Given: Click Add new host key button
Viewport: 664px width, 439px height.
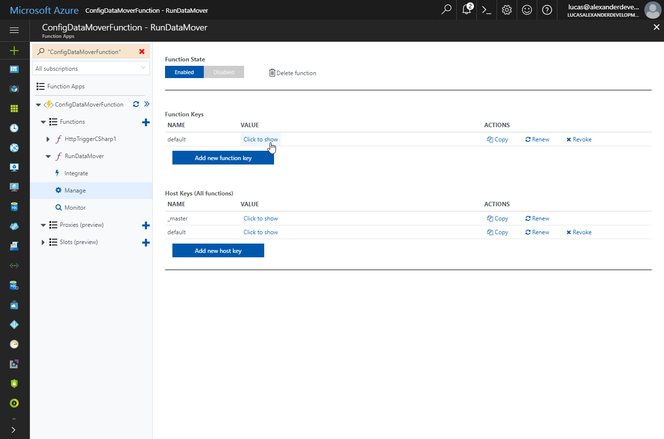Looking at the screenshot, I should click(218, 251).
